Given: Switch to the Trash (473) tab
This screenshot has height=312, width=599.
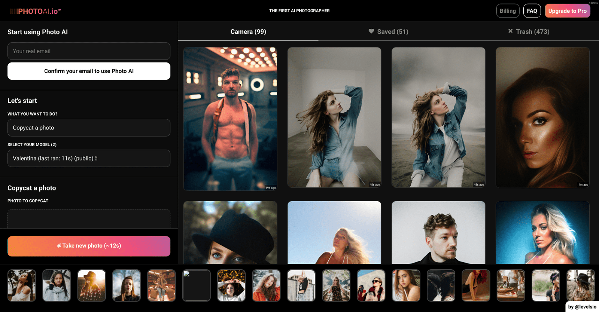Looking at the screenshot, I should 529,32.
